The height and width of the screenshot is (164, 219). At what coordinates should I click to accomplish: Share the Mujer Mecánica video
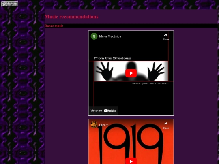pos(165,37)
